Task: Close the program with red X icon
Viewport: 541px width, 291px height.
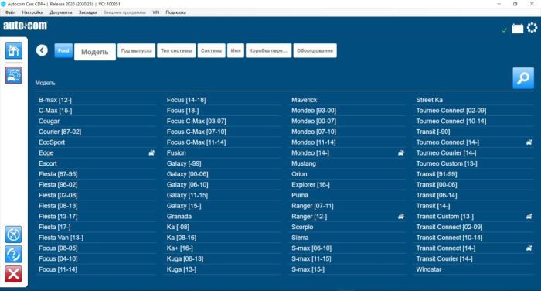Action: pyautogui.click(x=13, y=274)
